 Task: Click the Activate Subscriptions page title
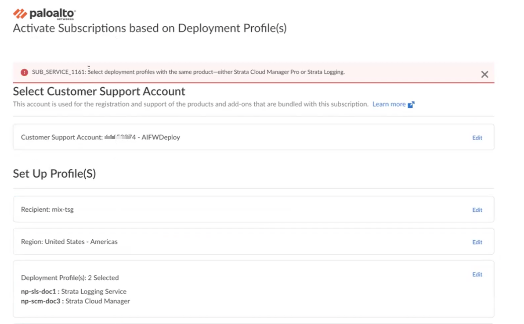point(149,28)
